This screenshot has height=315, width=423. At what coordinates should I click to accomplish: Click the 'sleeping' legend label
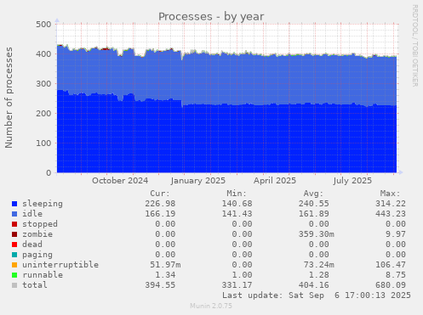pyautogui.click(x=43, y=204)
